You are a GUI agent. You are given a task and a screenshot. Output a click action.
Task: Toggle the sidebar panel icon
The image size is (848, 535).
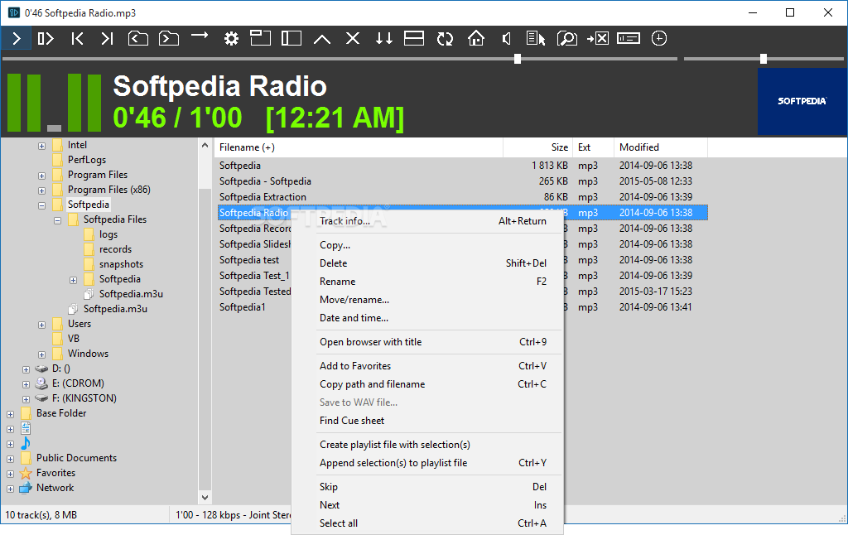(x=291, y=38)
